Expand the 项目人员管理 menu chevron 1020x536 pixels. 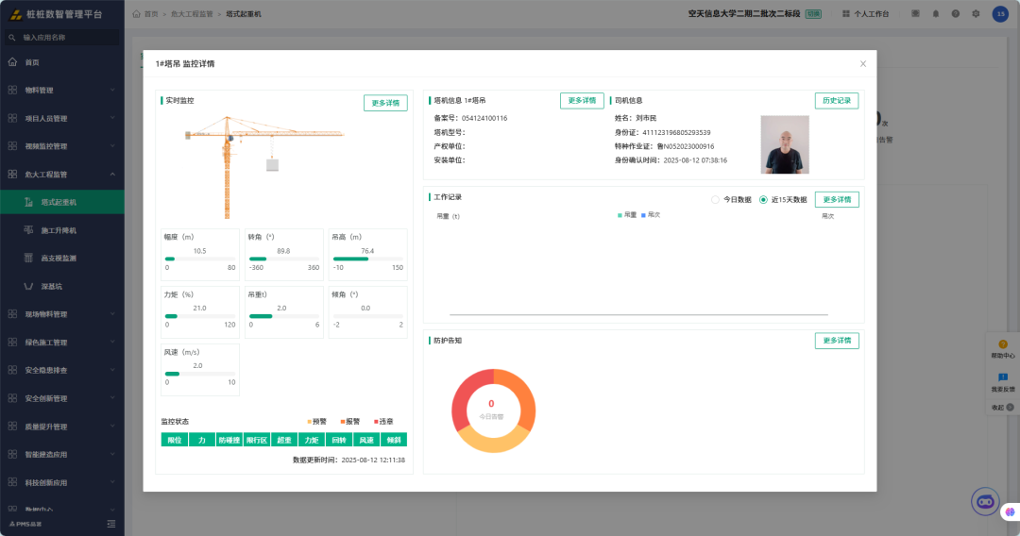pos(112,118)
